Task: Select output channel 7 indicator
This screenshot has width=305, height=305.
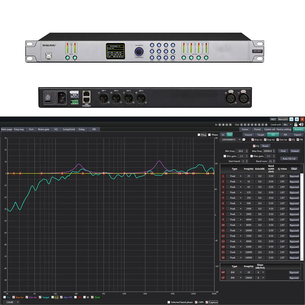Action: point(263,125)
